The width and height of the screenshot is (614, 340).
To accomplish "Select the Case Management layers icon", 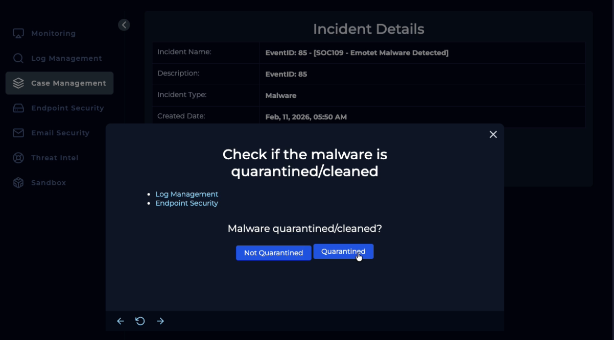I will pyautogui.click(x=18, y=83).
